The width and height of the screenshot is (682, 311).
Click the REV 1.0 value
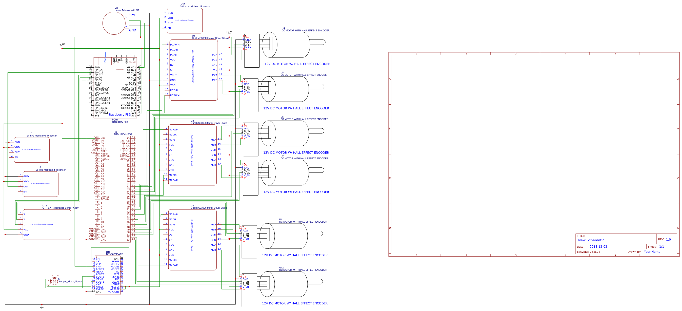[x=668, y=240]
